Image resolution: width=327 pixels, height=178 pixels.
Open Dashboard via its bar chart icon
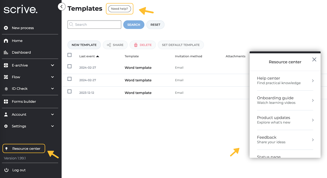click(x=6, y=52)
